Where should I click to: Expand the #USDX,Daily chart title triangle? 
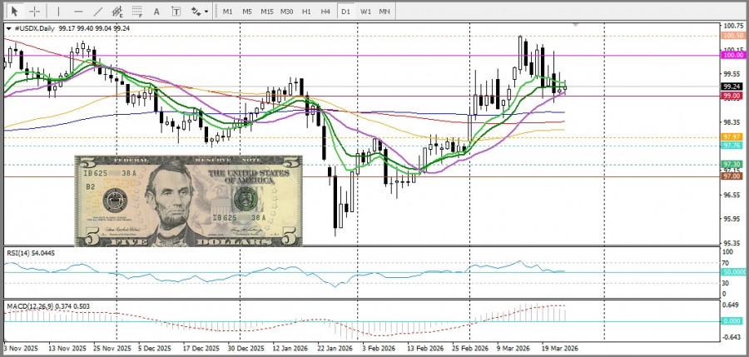[x=8, y=28]
